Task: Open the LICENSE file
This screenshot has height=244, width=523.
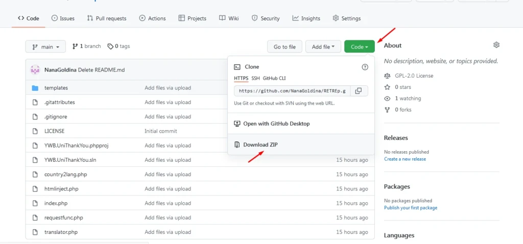Action: [x=54, y=131]
